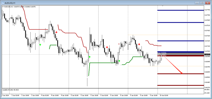Select the green up arrow after 5 Jan spike
The image size is (212, 99).
tap(89, 57)
